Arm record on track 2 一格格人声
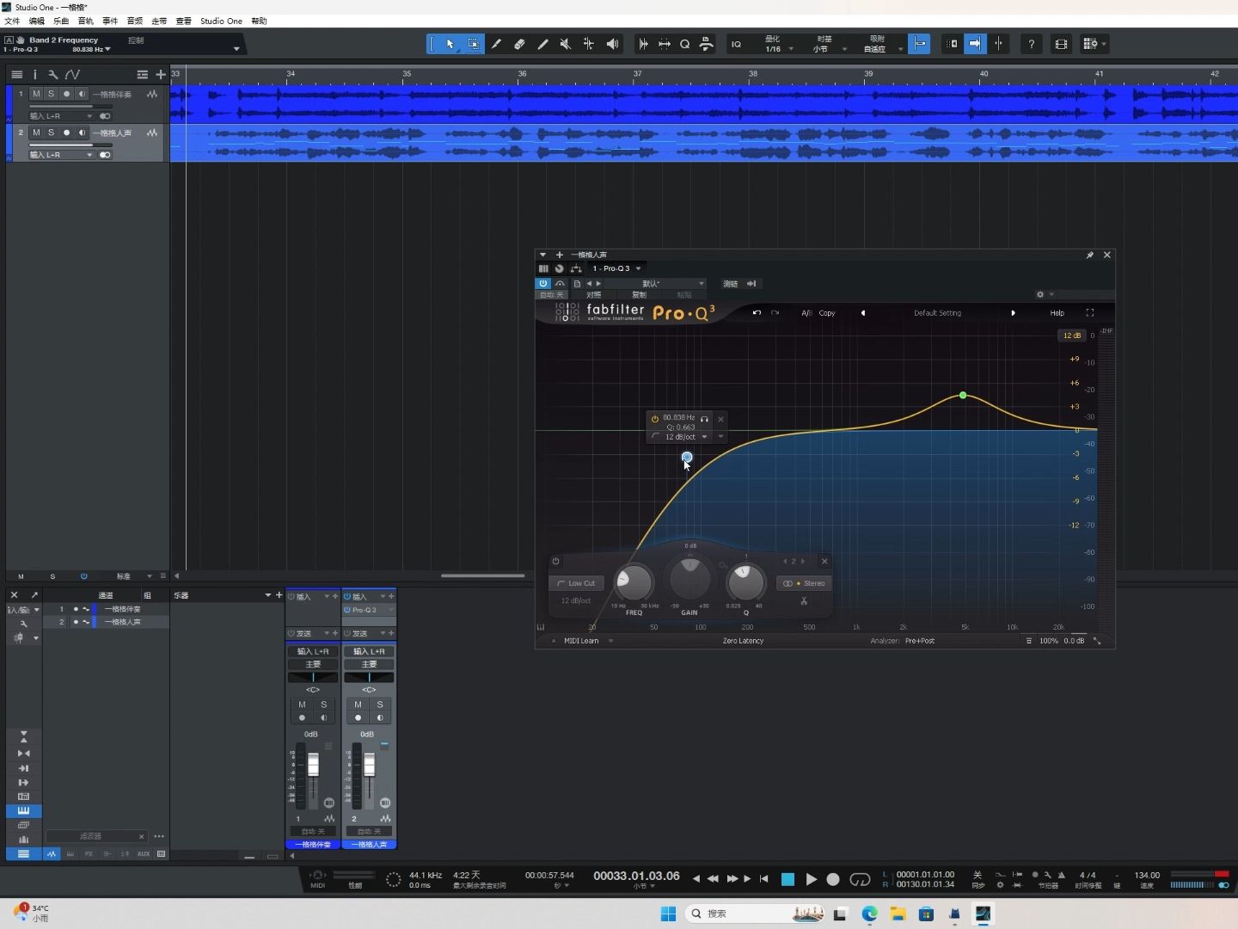The image size is (1238, 929). pyautogui.click(x=66, y=132)
